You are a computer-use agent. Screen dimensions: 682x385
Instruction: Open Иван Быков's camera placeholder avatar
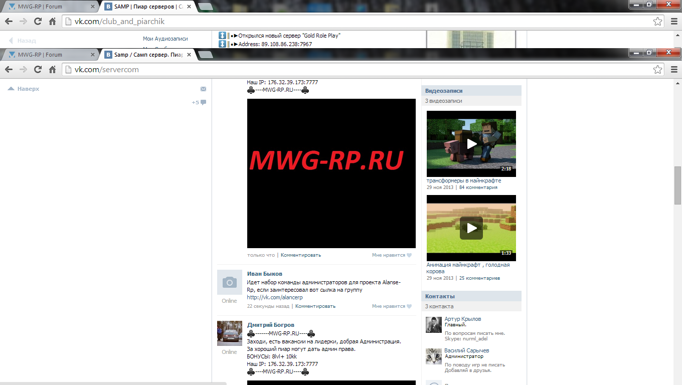(230, 282)
